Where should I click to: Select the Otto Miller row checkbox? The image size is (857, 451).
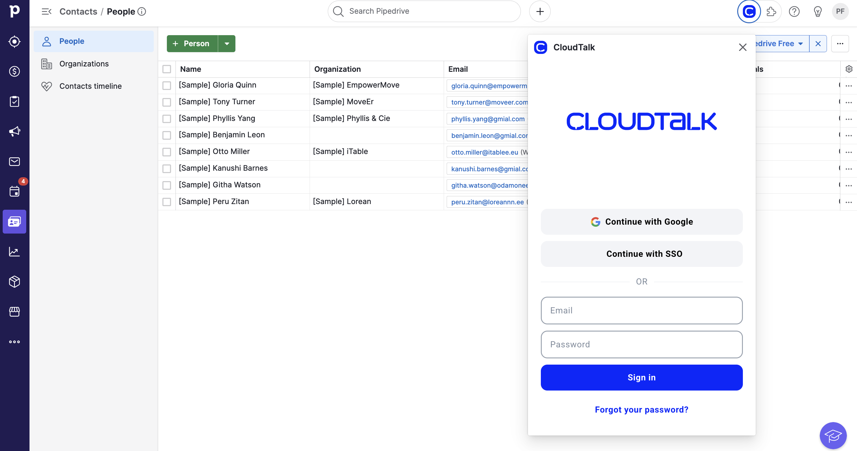(x=167, y=152)
